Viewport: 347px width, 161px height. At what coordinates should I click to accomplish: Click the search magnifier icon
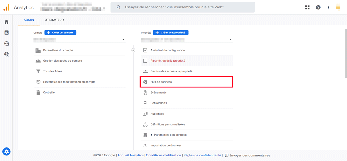point(119,7)
